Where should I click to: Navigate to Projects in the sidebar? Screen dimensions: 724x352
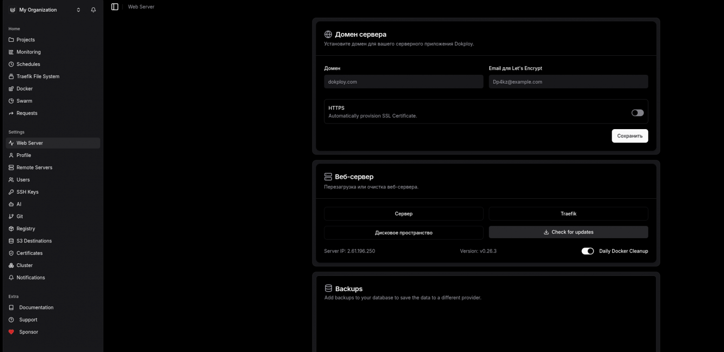pos(26,39)
